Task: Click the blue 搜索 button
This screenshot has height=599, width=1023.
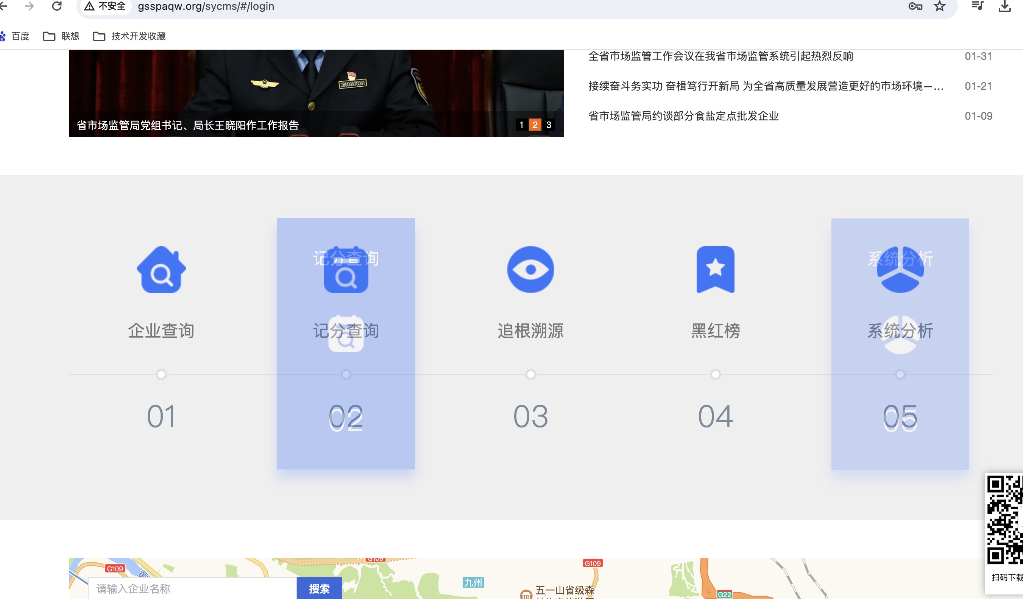Action: 319,588
